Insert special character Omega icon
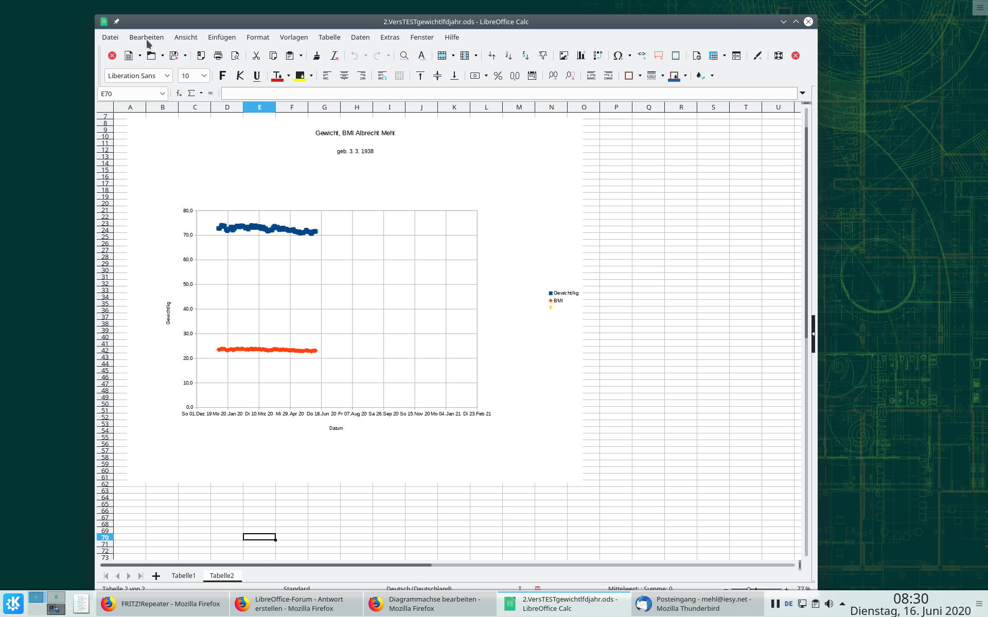 click(x=618, y=56)
